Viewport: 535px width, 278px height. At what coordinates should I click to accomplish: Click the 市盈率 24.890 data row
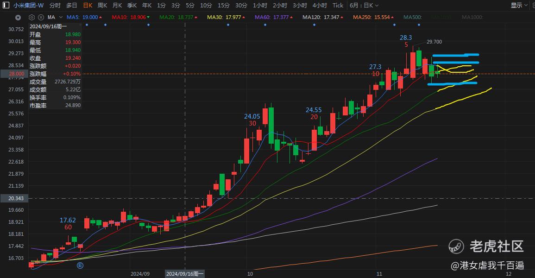click(x=55, y=105)
